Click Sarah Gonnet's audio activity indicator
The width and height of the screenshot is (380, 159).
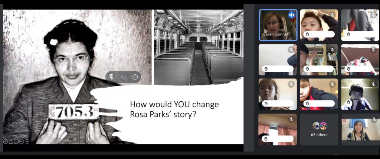[291, 15]
